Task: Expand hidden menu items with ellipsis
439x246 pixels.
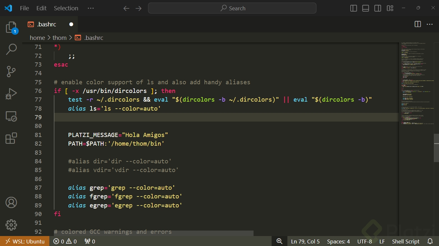Action: point(91,8)
